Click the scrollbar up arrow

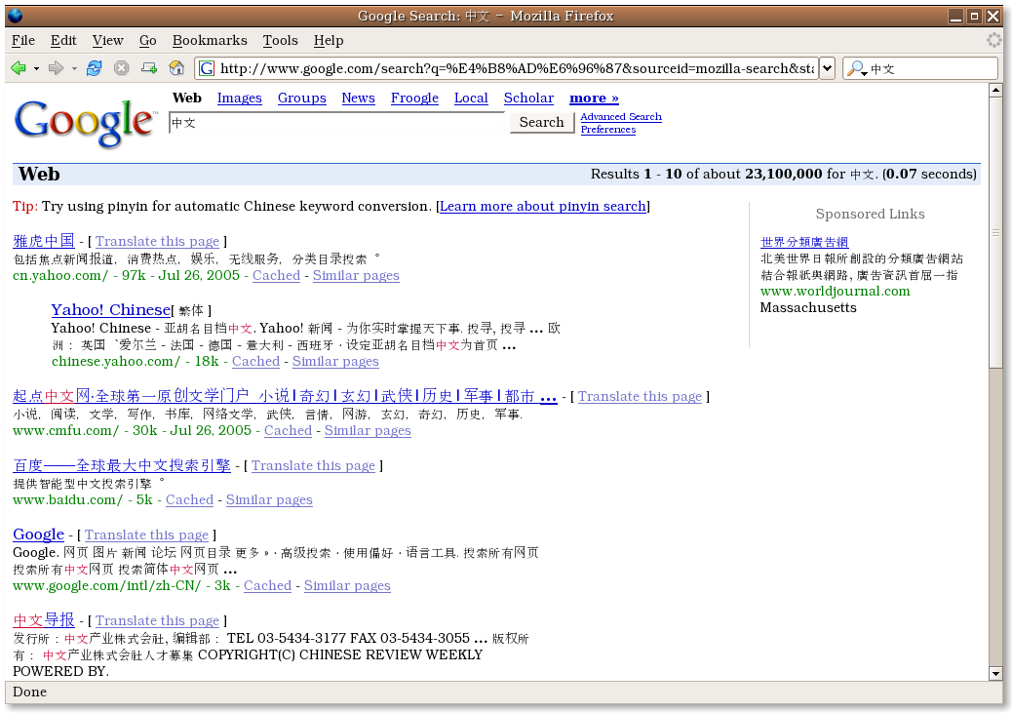pyautogui.click(x=995, y=91)
